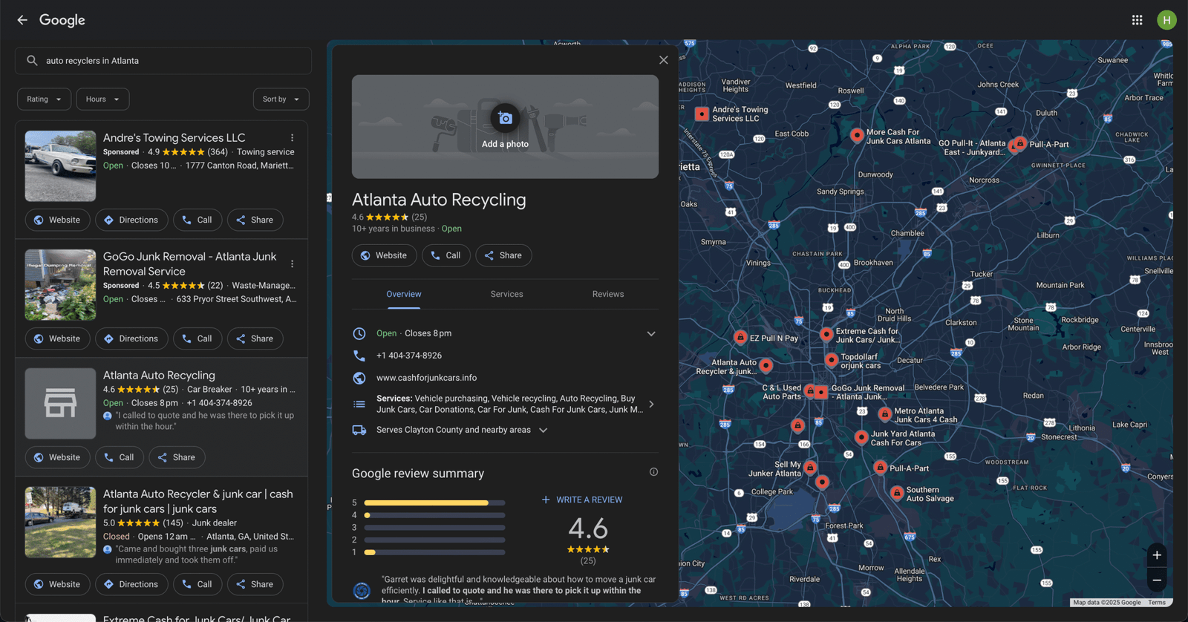Close the Atlanta Auto Recycling details panel
The height and width of the screenshot is (622, 1188).
pos(664,60)
